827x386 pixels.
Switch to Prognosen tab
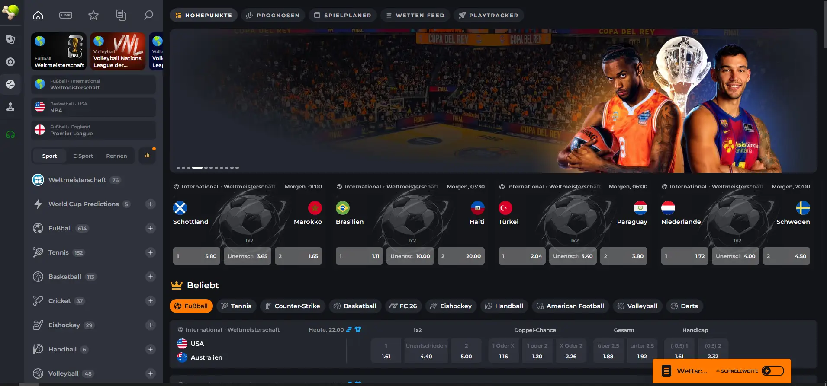273,15
